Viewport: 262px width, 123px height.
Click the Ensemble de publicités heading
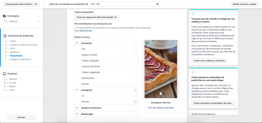pyautogui.click(x=21, y=36)
